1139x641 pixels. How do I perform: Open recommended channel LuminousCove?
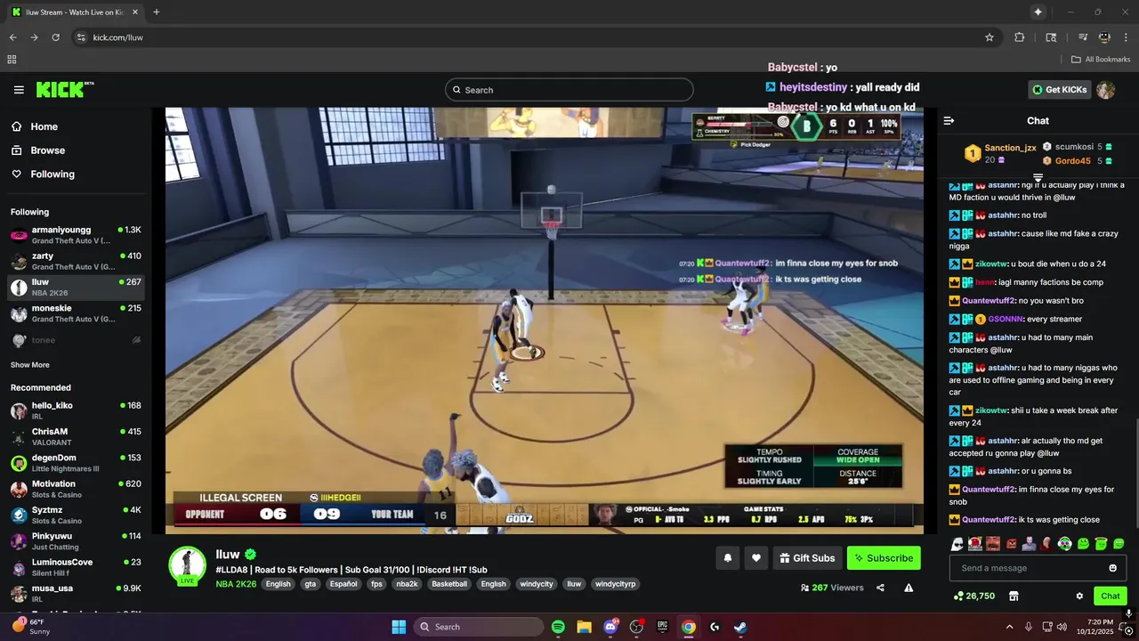76,567
